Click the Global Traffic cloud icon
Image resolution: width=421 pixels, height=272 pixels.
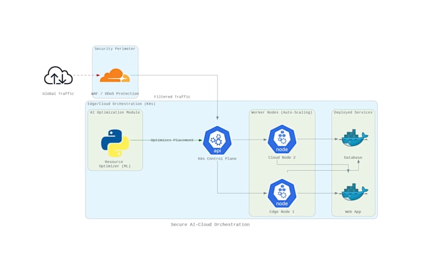[58, 75]
